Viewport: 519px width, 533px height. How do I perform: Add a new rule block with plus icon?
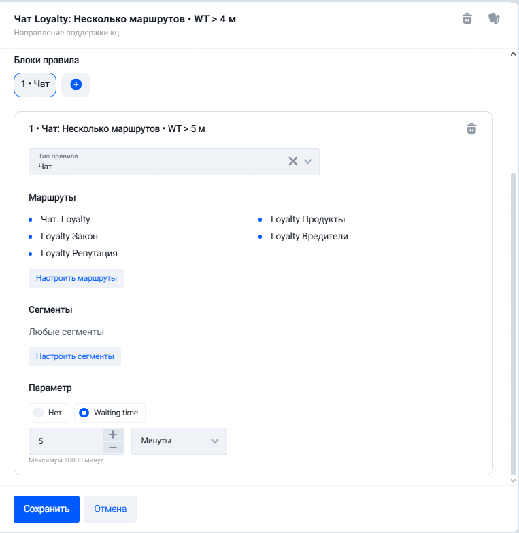76,84
